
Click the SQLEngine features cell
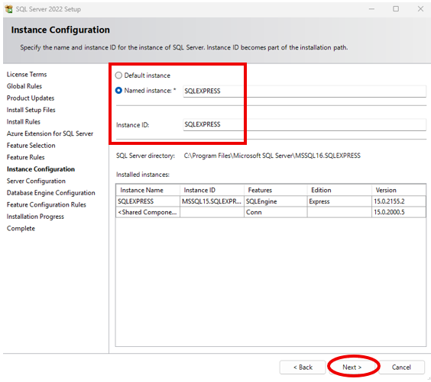[275, 201]
